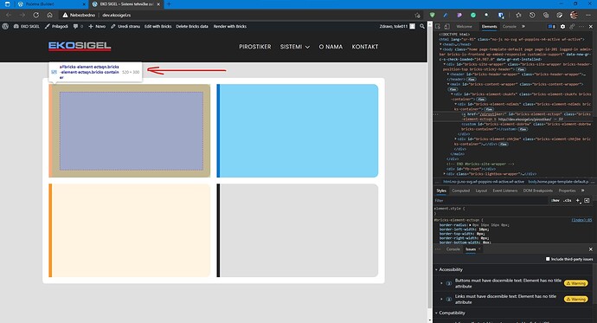Click the new style rule plus icon
597x323 pixels.
coord(578,200)
